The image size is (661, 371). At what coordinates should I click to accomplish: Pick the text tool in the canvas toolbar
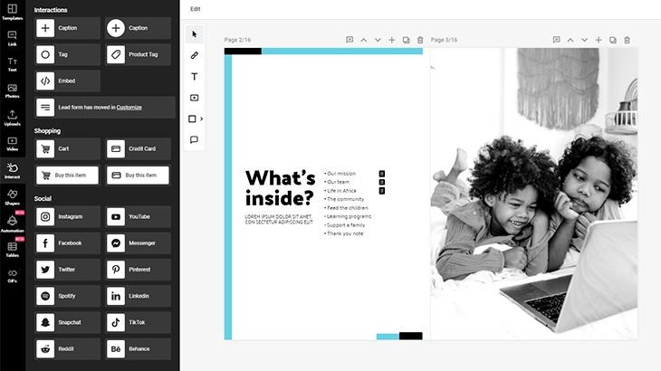(194, 77)
